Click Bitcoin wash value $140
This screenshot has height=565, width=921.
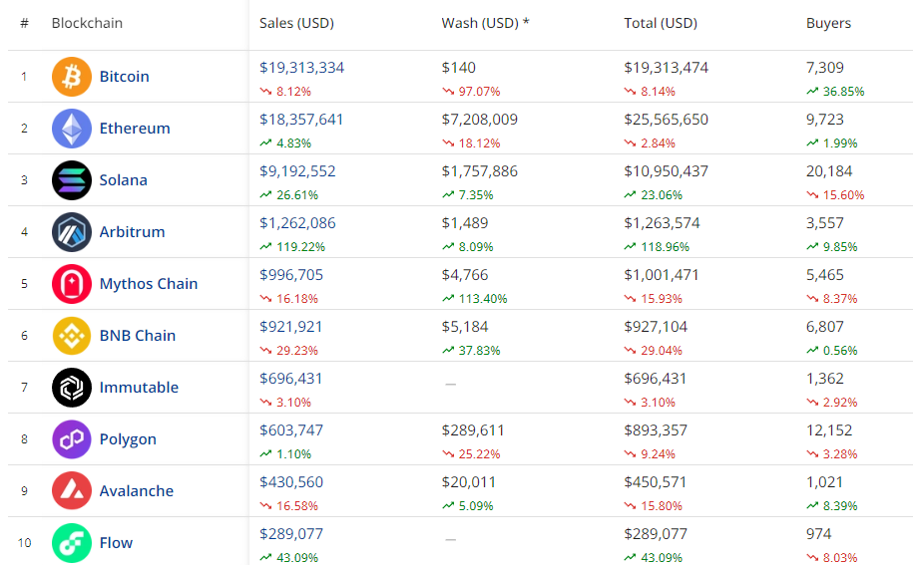pos(459,68)
